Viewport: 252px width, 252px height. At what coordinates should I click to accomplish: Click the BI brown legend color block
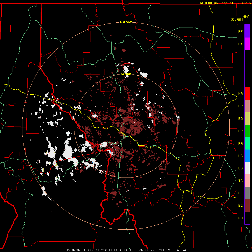(247, 206)
